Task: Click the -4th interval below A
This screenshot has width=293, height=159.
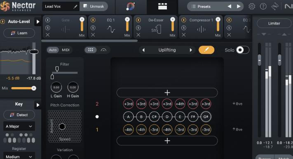Action: (129, 129)
